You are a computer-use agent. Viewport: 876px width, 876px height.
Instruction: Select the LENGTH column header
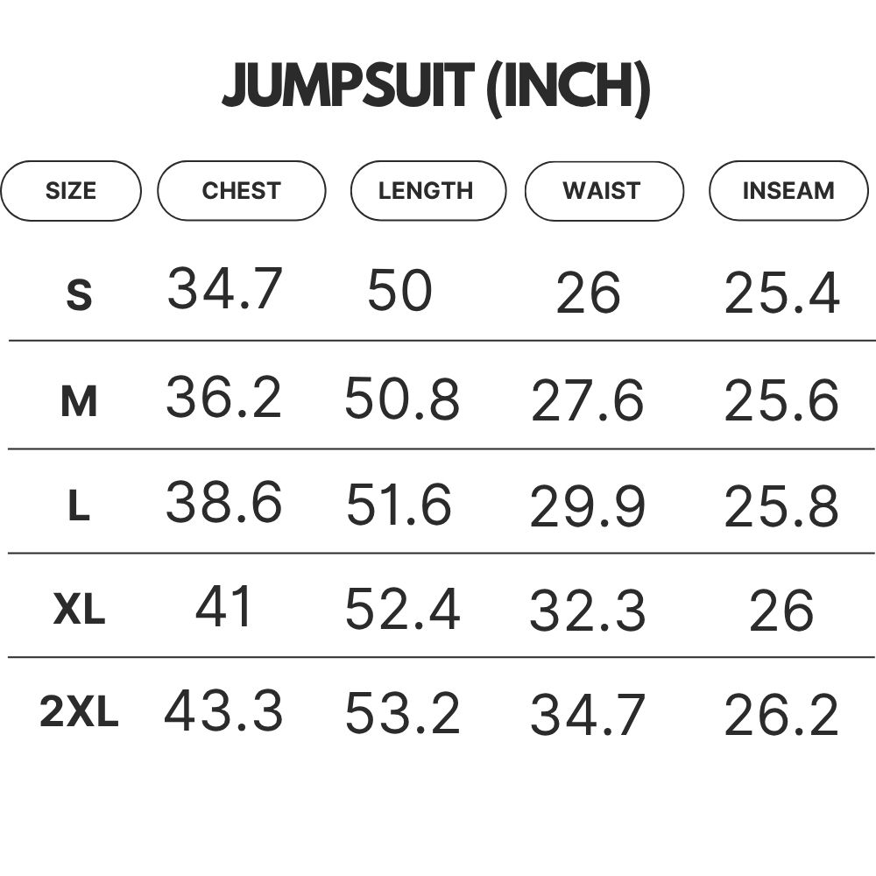(428, 191)
